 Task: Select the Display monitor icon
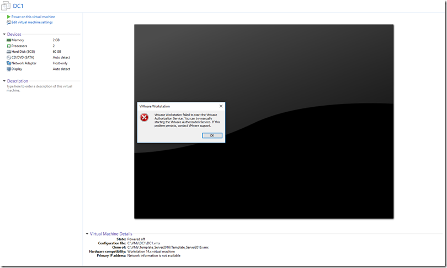pos(8,69)
